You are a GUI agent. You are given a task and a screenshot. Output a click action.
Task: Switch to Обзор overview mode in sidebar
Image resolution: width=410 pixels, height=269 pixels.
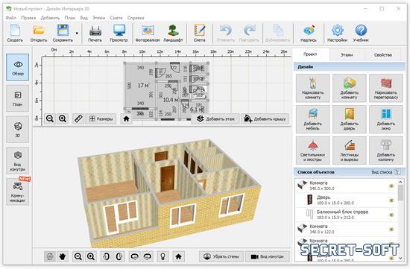click(x=18, y=67)
